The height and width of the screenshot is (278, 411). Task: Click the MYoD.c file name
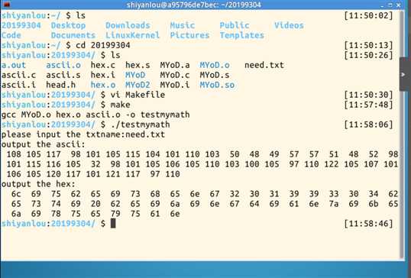click(x=175, y=75)
